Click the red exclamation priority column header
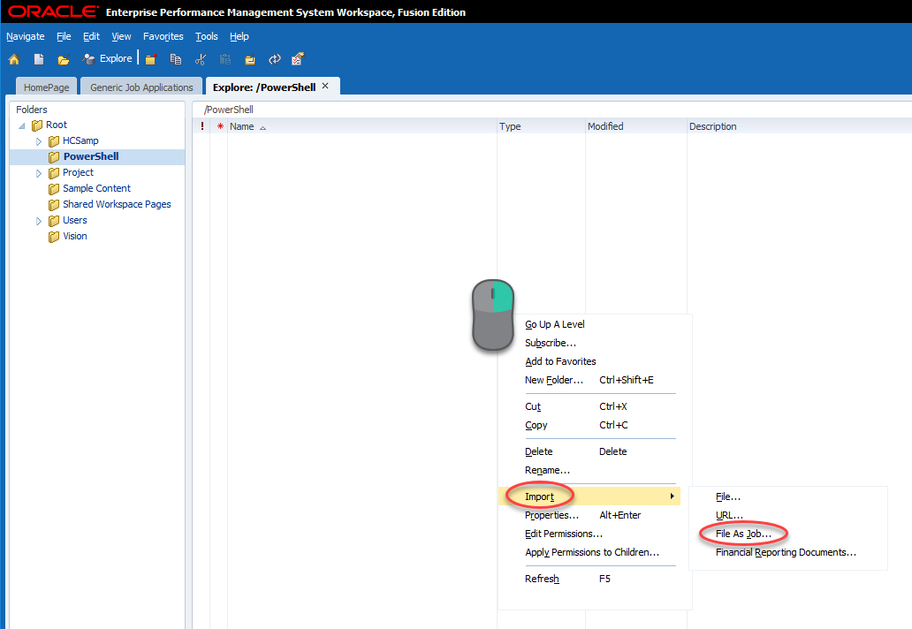Viewport: 912px width, 629px height. [202, 126]
